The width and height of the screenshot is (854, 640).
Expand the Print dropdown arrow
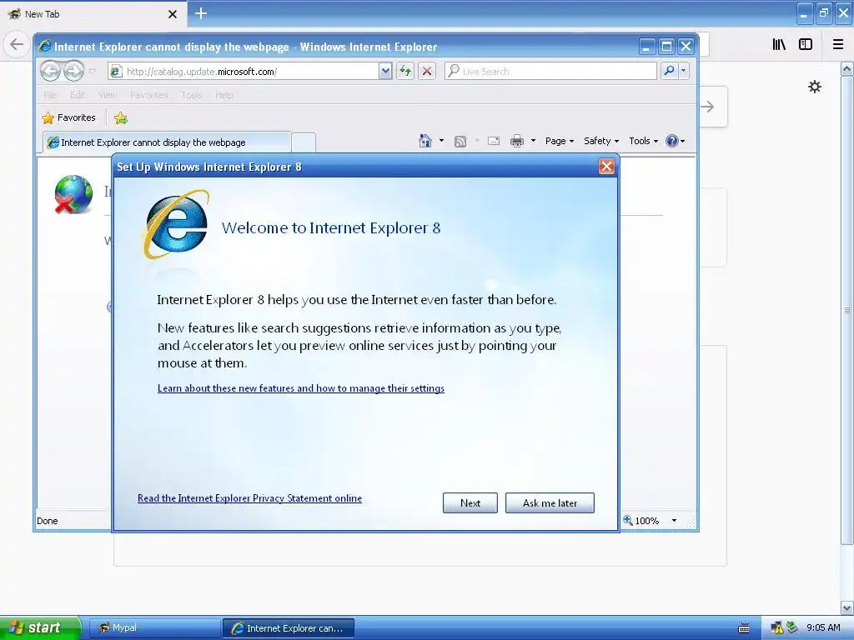(533, 141)
